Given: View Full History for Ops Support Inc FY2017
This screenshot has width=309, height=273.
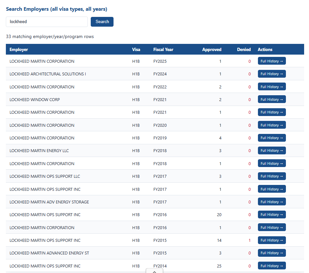Looking at the screenshot, I should [x=272, y=189].
